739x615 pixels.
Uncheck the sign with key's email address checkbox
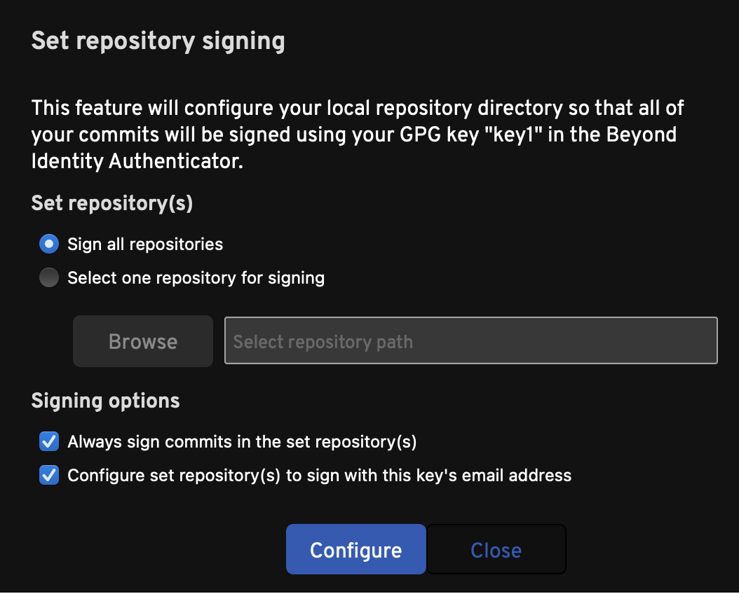pyautogui.click(x=49, y=476)
